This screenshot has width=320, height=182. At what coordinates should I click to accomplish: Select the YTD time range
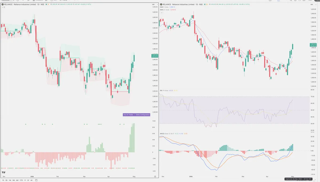click(21, 180)
